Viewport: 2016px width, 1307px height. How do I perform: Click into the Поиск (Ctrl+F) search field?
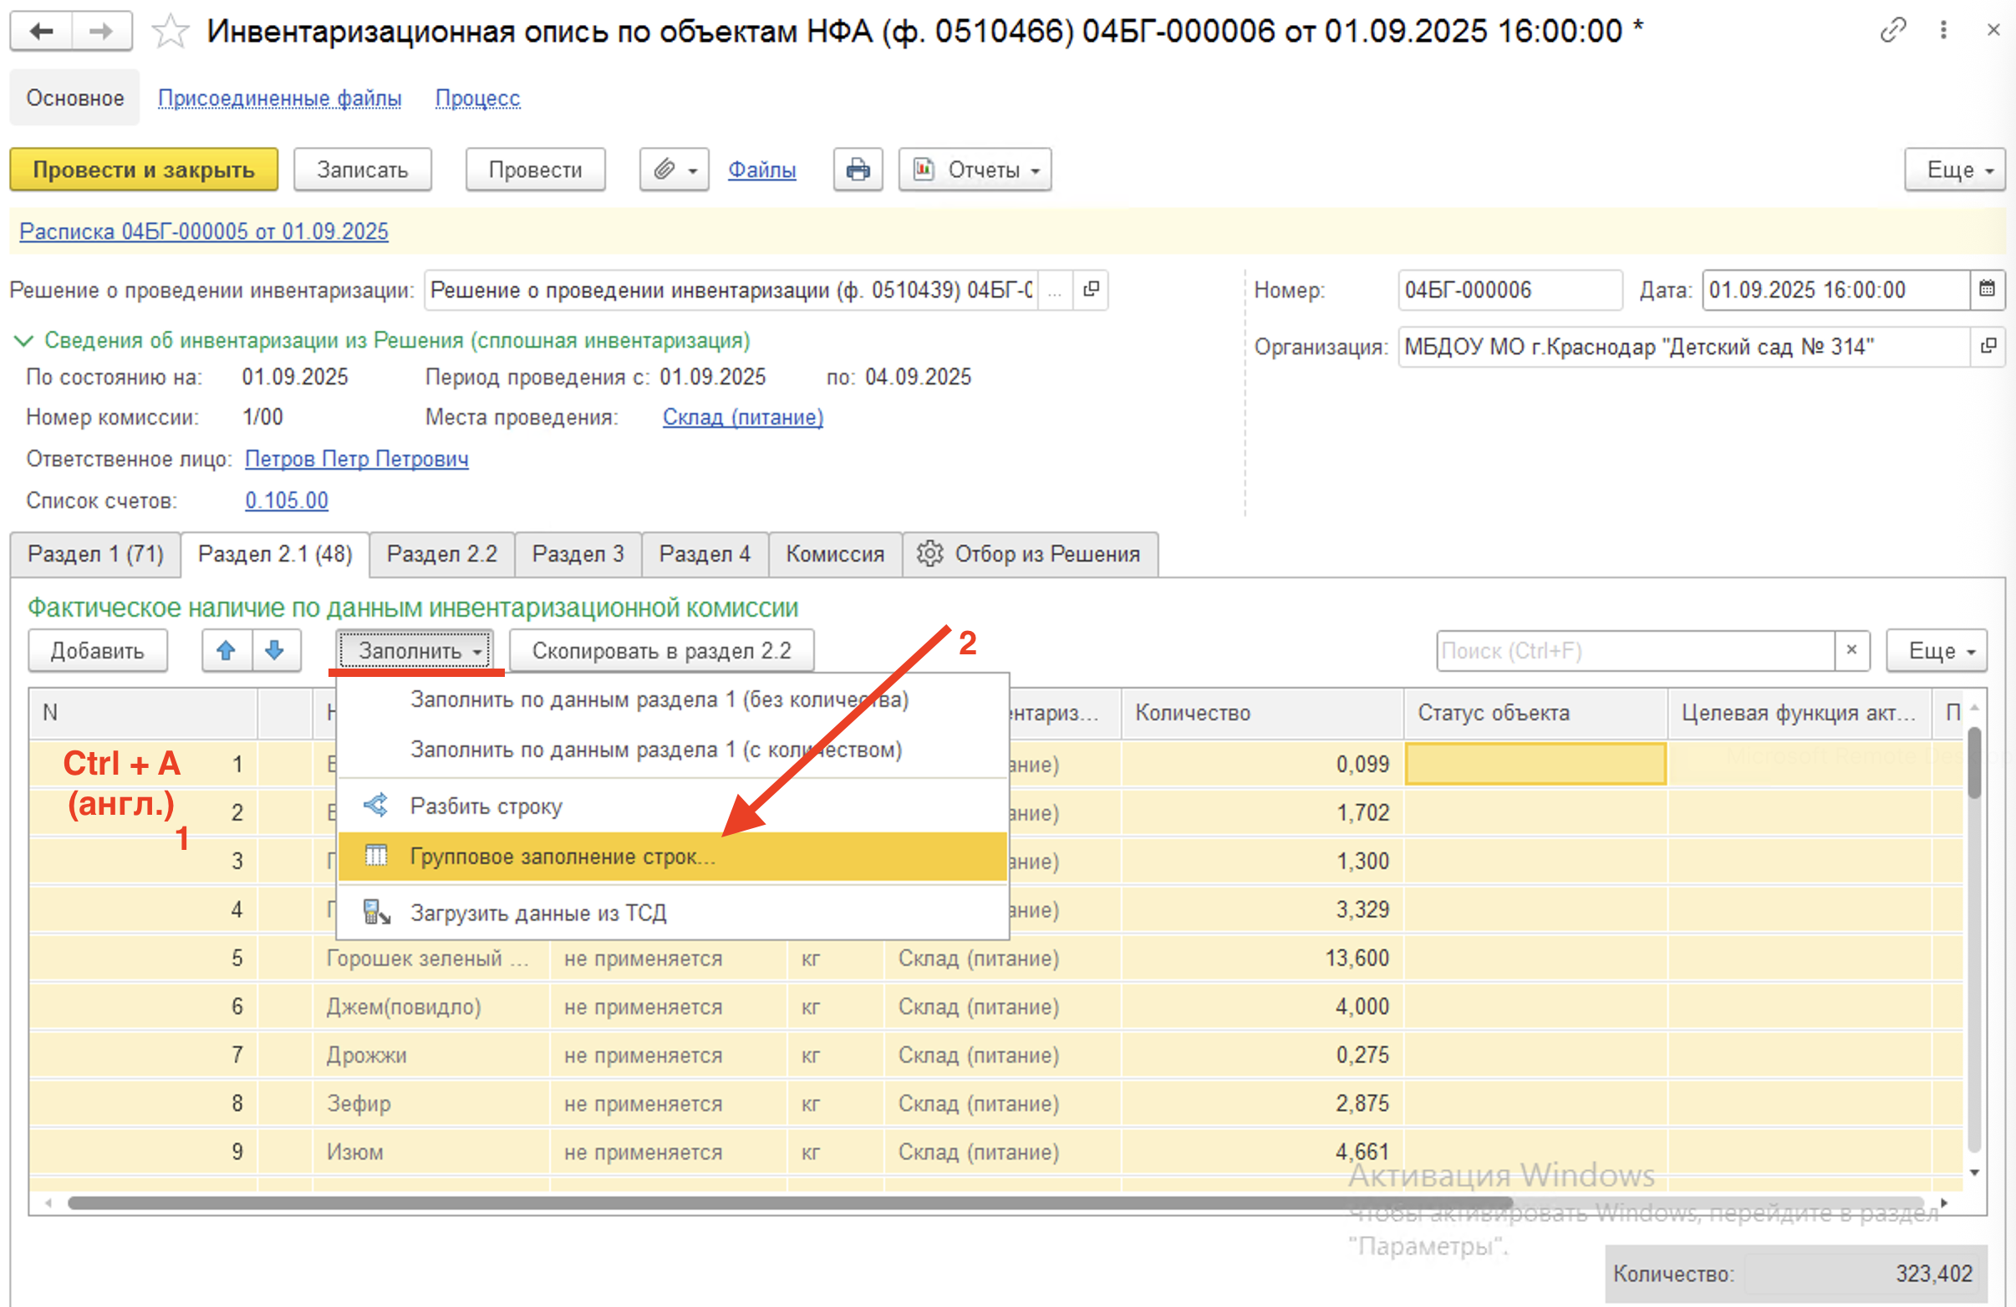click(x=1635, y=650)
